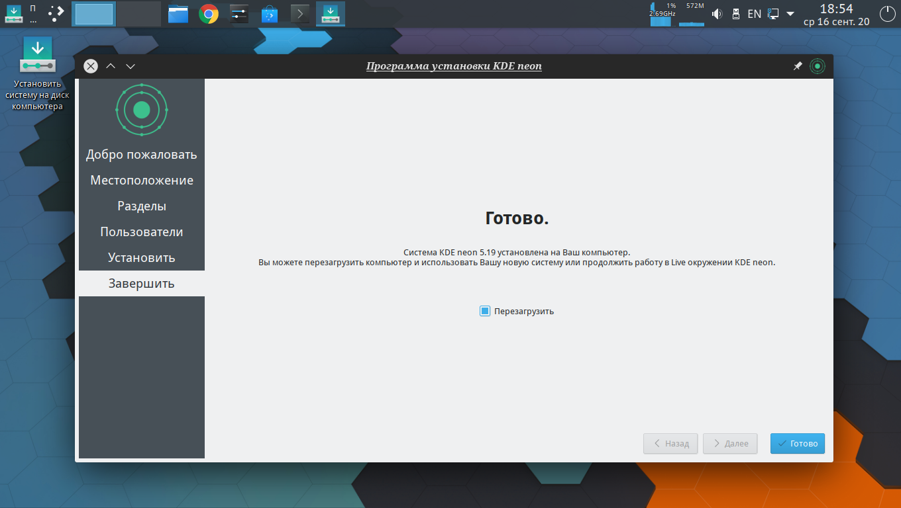The image size is (901, 508).
Task: Open System Settings from panel
Action: click(239, 13)
